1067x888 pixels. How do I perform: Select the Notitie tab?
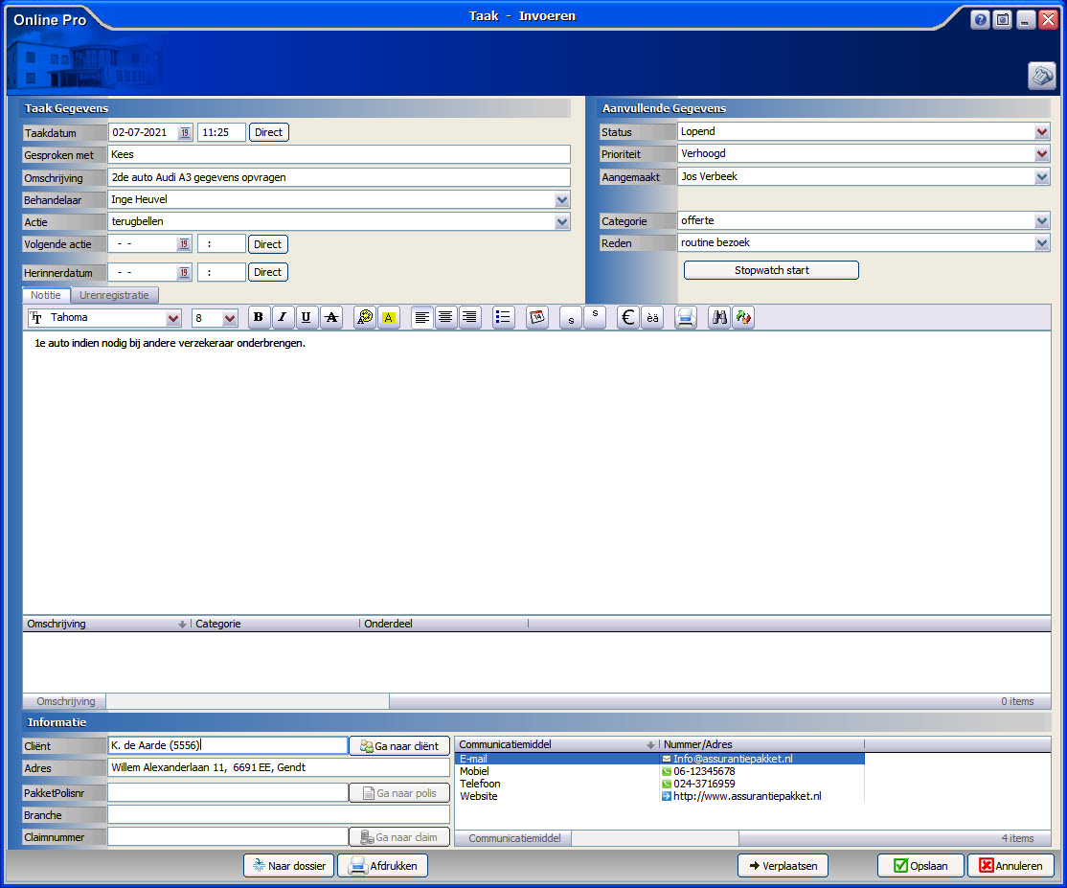pos(46,295)
